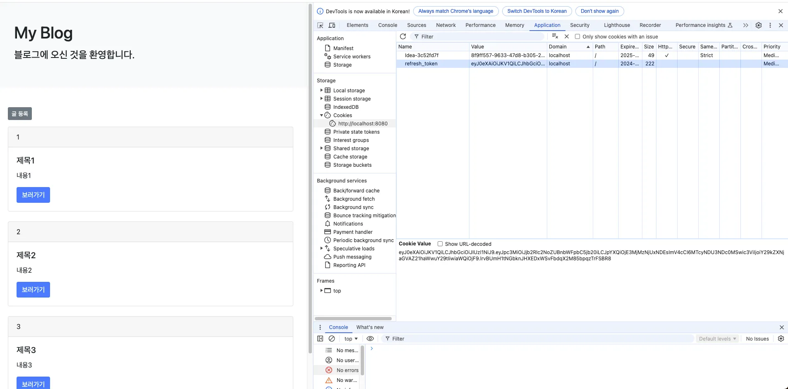
Task: Select the refresh_token cookie row
Action: (x=421, y=64)
